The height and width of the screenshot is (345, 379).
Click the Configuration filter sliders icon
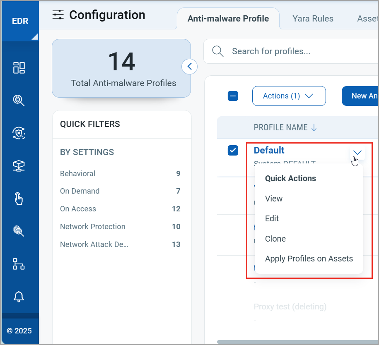[x=58, y=14]
